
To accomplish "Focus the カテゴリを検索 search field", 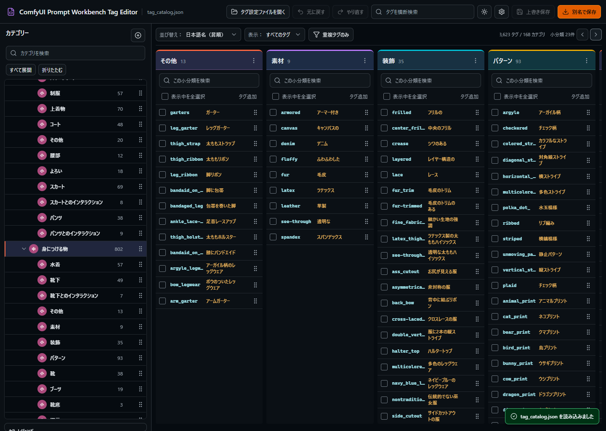I will (75, 53).
